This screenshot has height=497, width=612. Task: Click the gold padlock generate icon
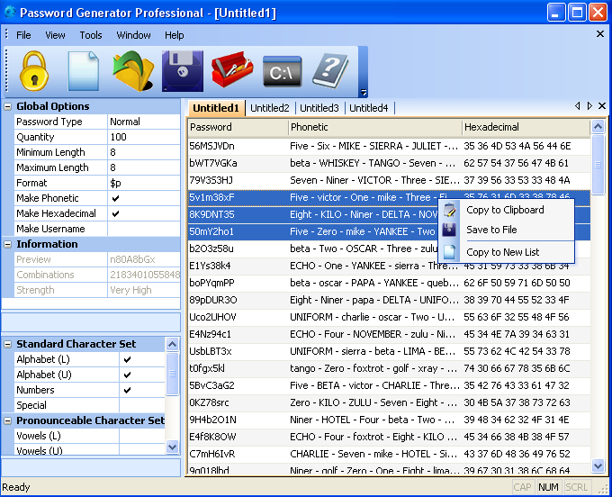coord(34,70)
